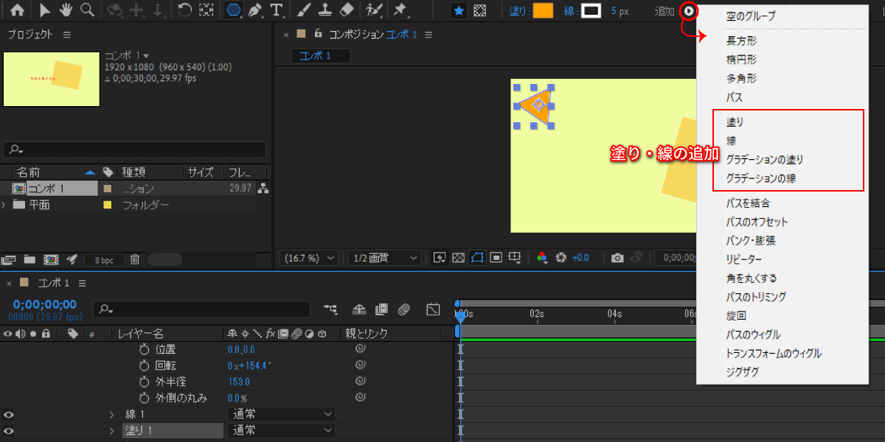This screenshot has width=885, height=442.
Task: Select the Brush tool
Action: click(x=303, y=10)
